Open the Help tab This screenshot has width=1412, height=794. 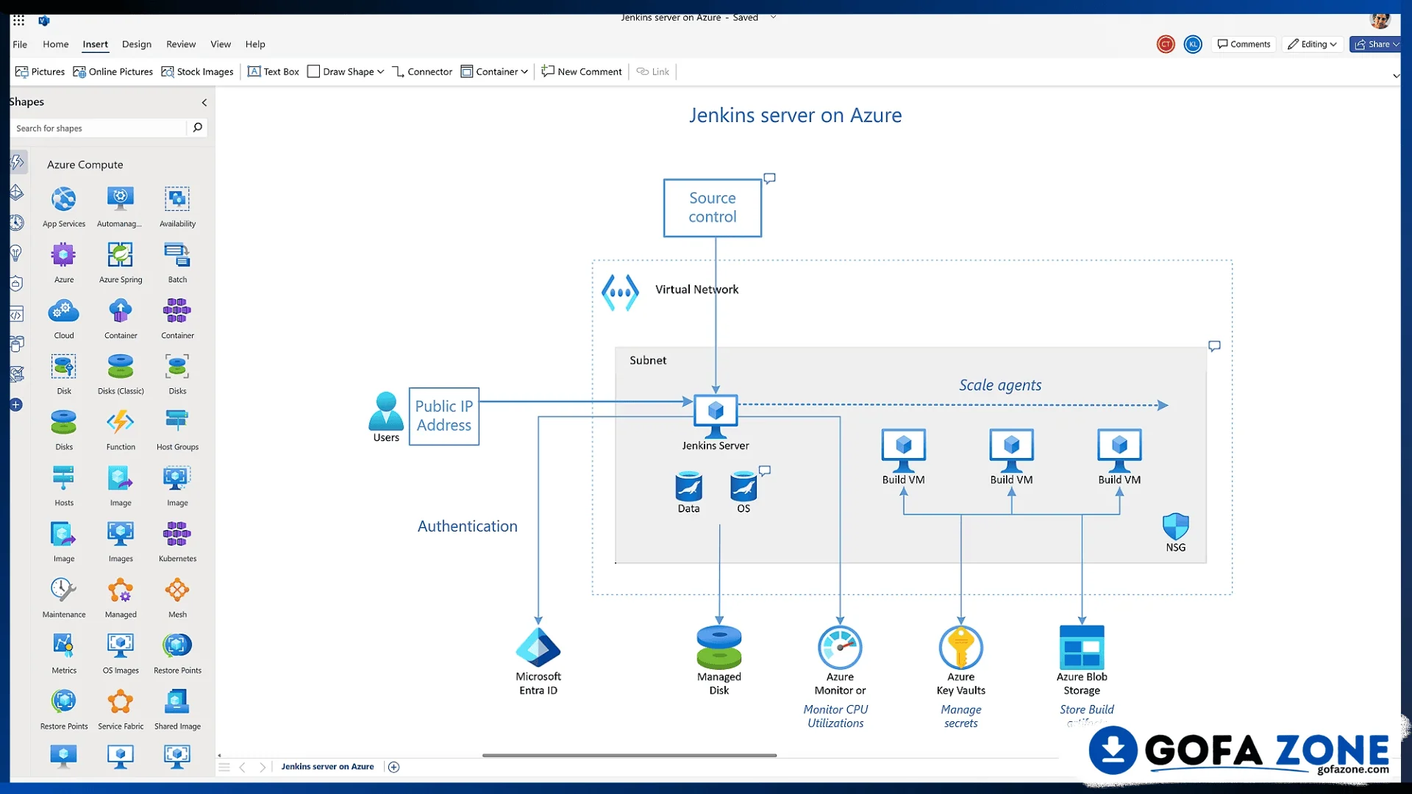point(255,44)
